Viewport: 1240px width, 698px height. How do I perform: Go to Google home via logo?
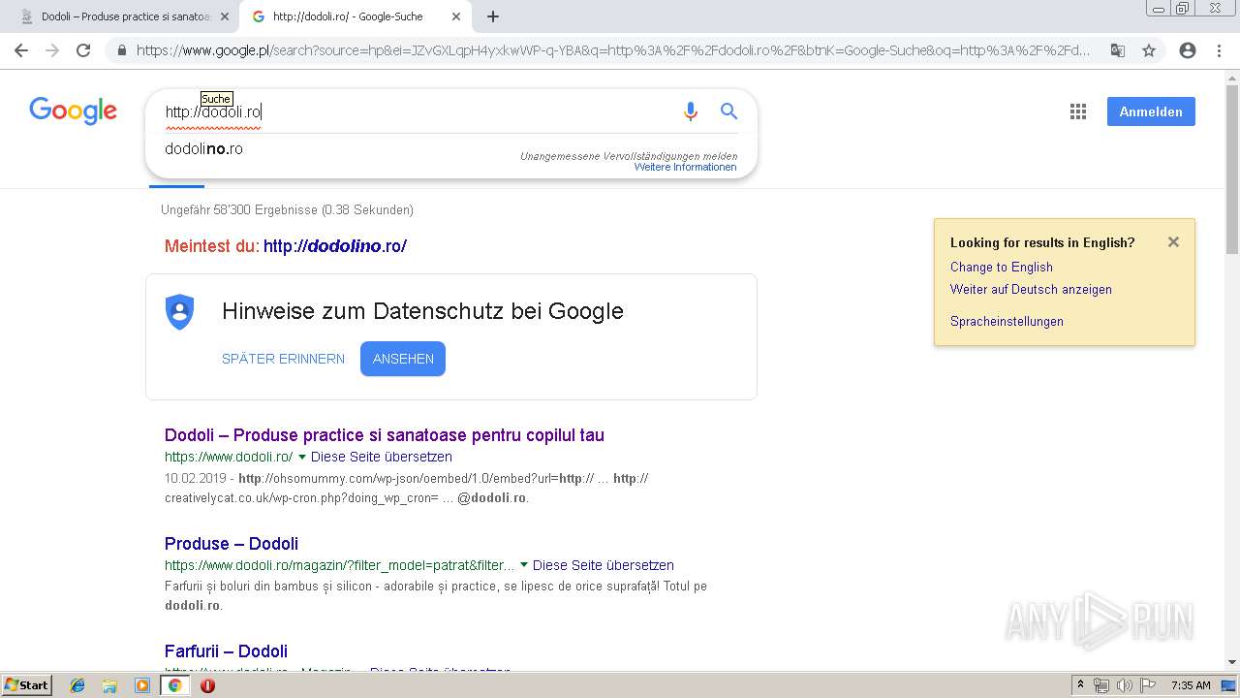73,111
